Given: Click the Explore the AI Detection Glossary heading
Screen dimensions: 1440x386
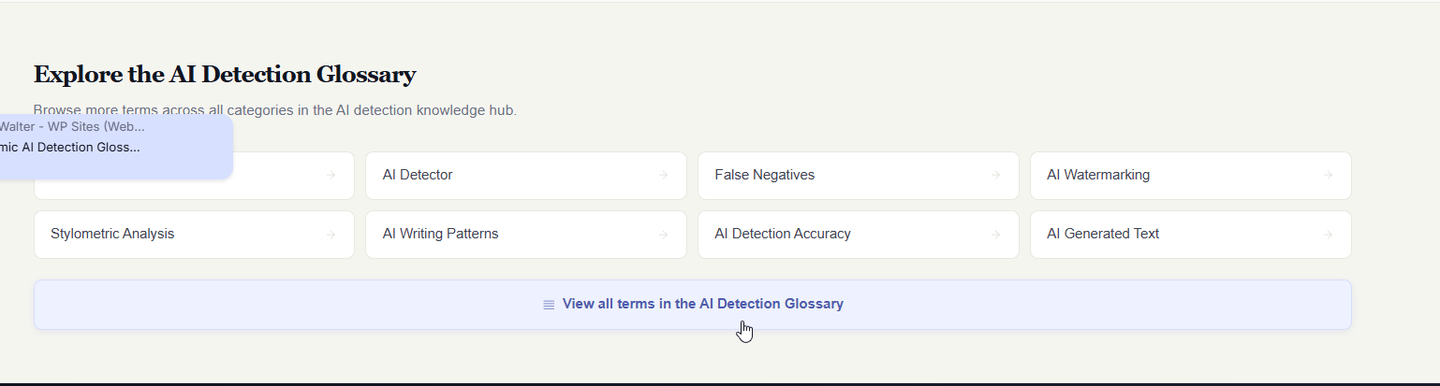Looking at the screenshot, I should click(225, 75).
